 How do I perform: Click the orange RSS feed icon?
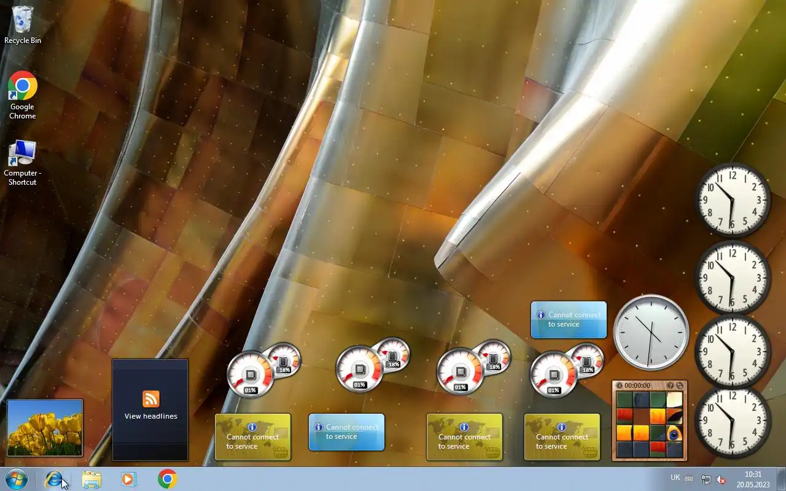(x=150, y=399)
